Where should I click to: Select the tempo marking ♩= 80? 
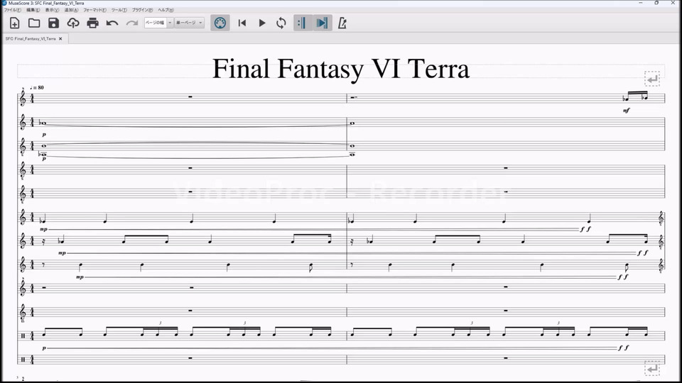pos(37,88)
